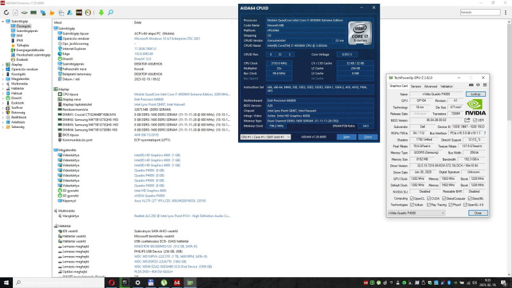This screenshot has width=512, height=288.
Task: Click the Refresh icon in AIDA64 toolbar
Action: point(6,12)
